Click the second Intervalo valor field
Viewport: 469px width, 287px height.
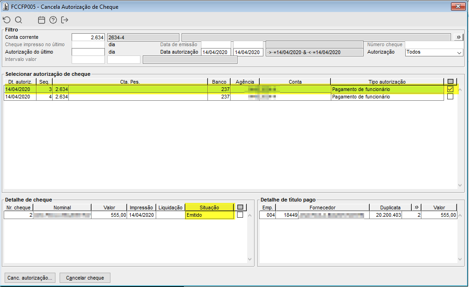point(124,60)
